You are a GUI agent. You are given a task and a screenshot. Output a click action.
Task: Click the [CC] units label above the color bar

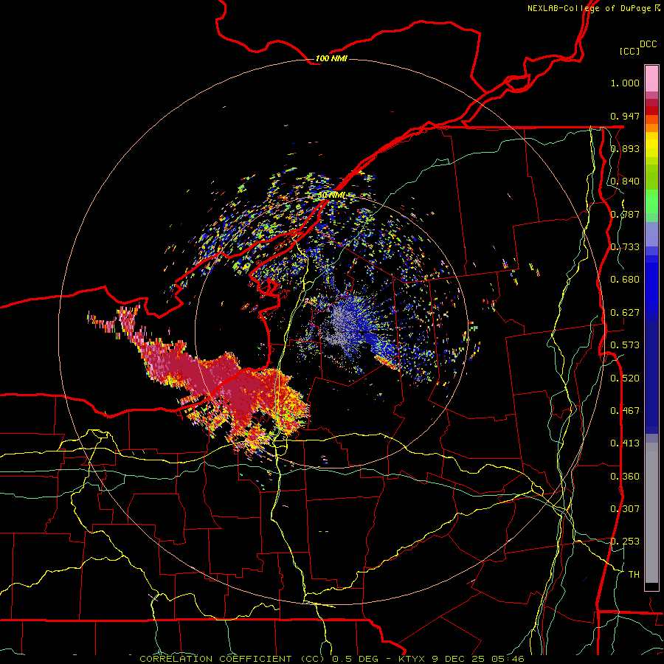coord(629,51)
